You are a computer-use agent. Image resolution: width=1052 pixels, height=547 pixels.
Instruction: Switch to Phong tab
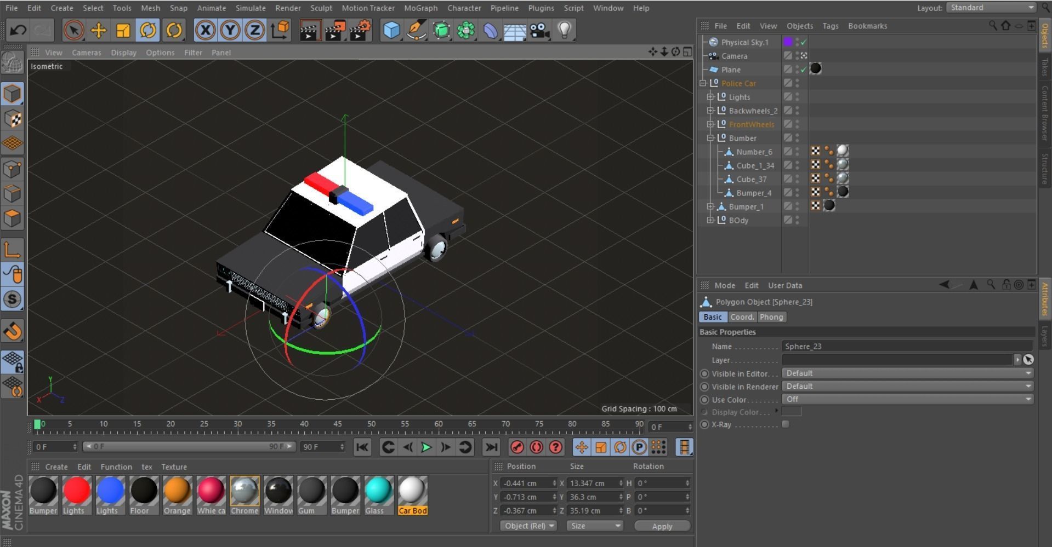click(771, 317)
